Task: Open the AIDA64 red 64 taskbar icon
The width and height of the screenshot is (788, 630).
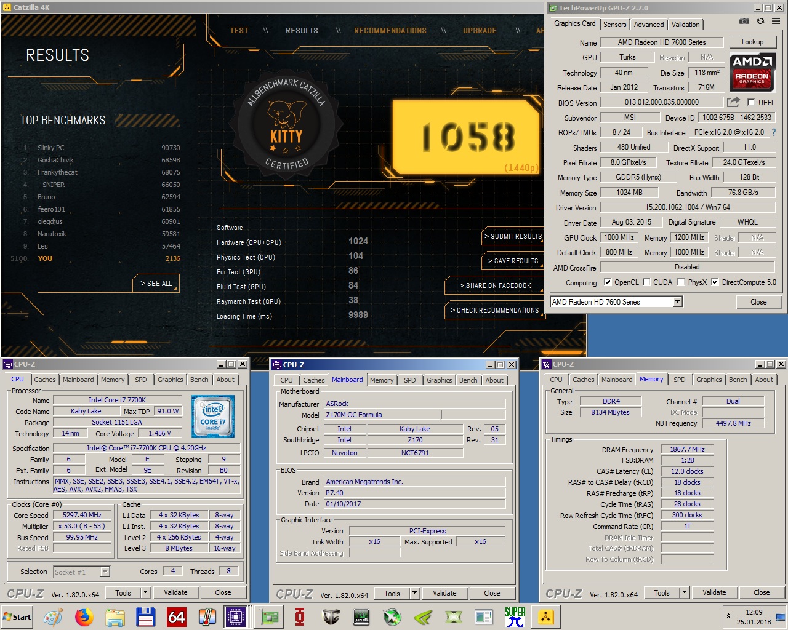Action: tap(177, 617)
